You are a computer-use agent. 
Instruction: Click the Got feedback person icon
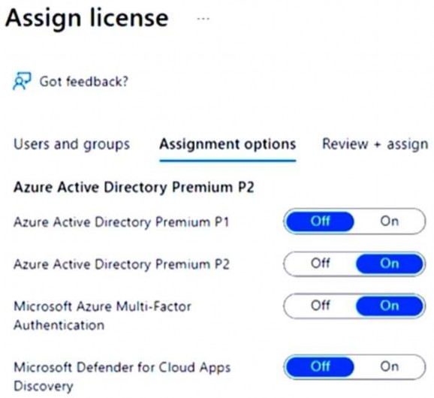pos(22,81)
